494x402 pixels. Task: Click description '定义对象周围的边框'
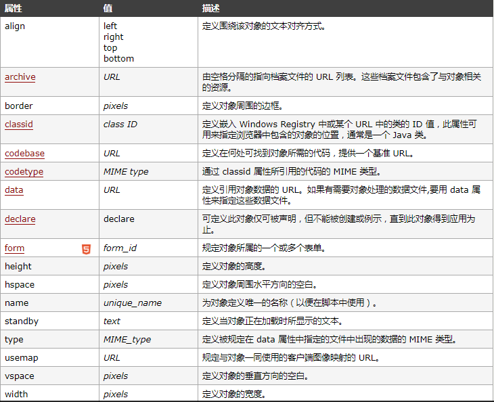tap(242, 106)
